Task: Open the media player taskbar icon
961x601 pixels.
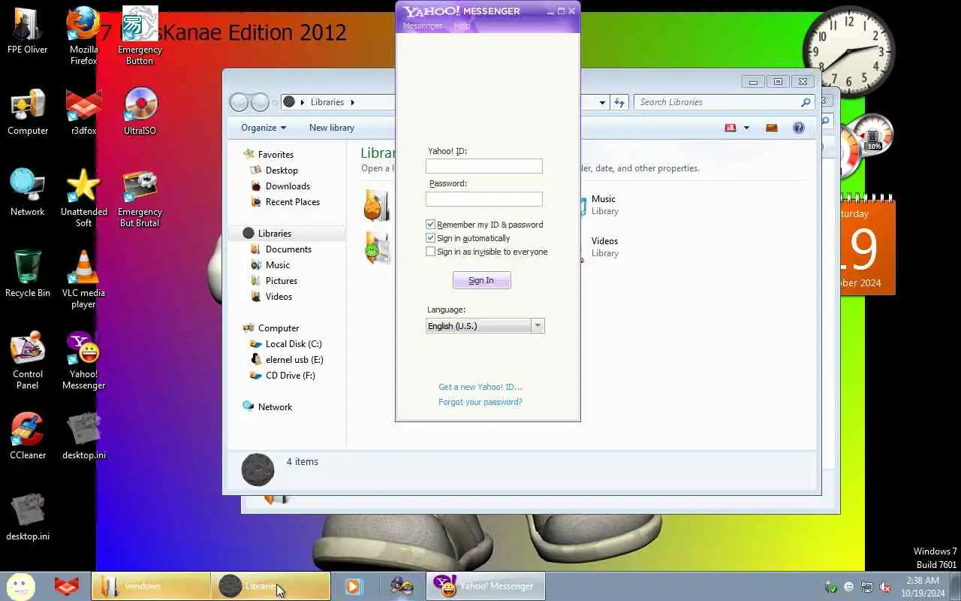Action: [x=354, y=586]
